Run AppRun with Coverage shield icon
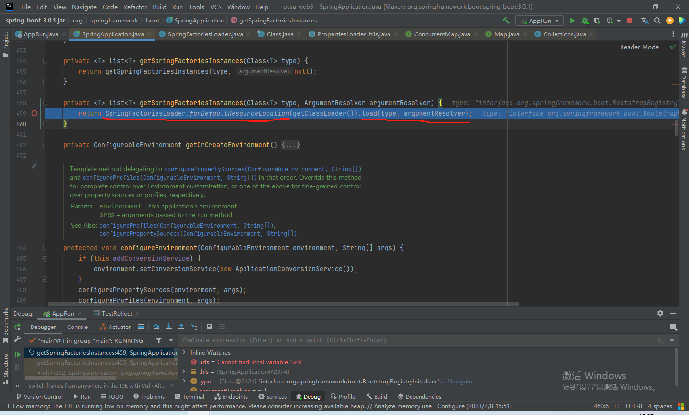689x415 pixels. [x=597, y=21]
